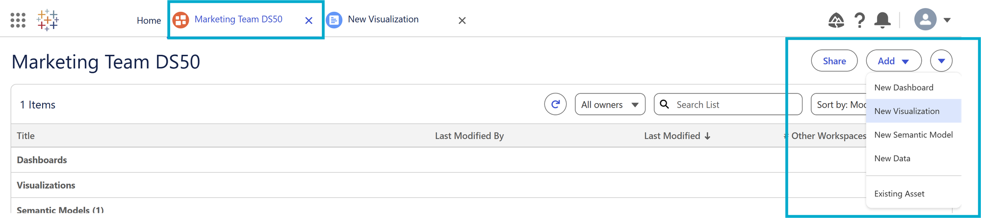Click the question mark help icon
This screenshot has height=218, width=981.
click(x=859, y=20)
